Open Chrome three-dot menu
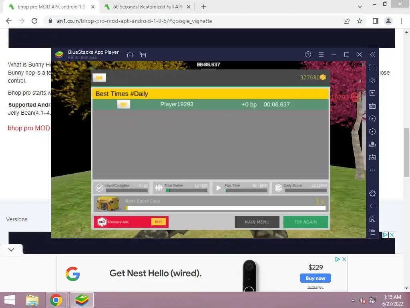 (401, 21)
